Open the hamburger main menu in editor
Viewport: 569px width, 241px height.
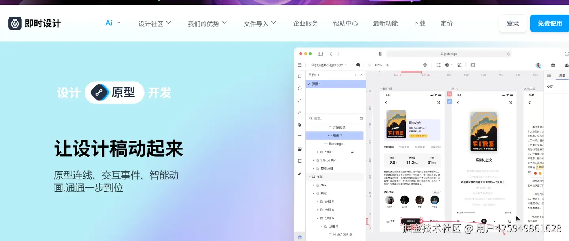300,65
